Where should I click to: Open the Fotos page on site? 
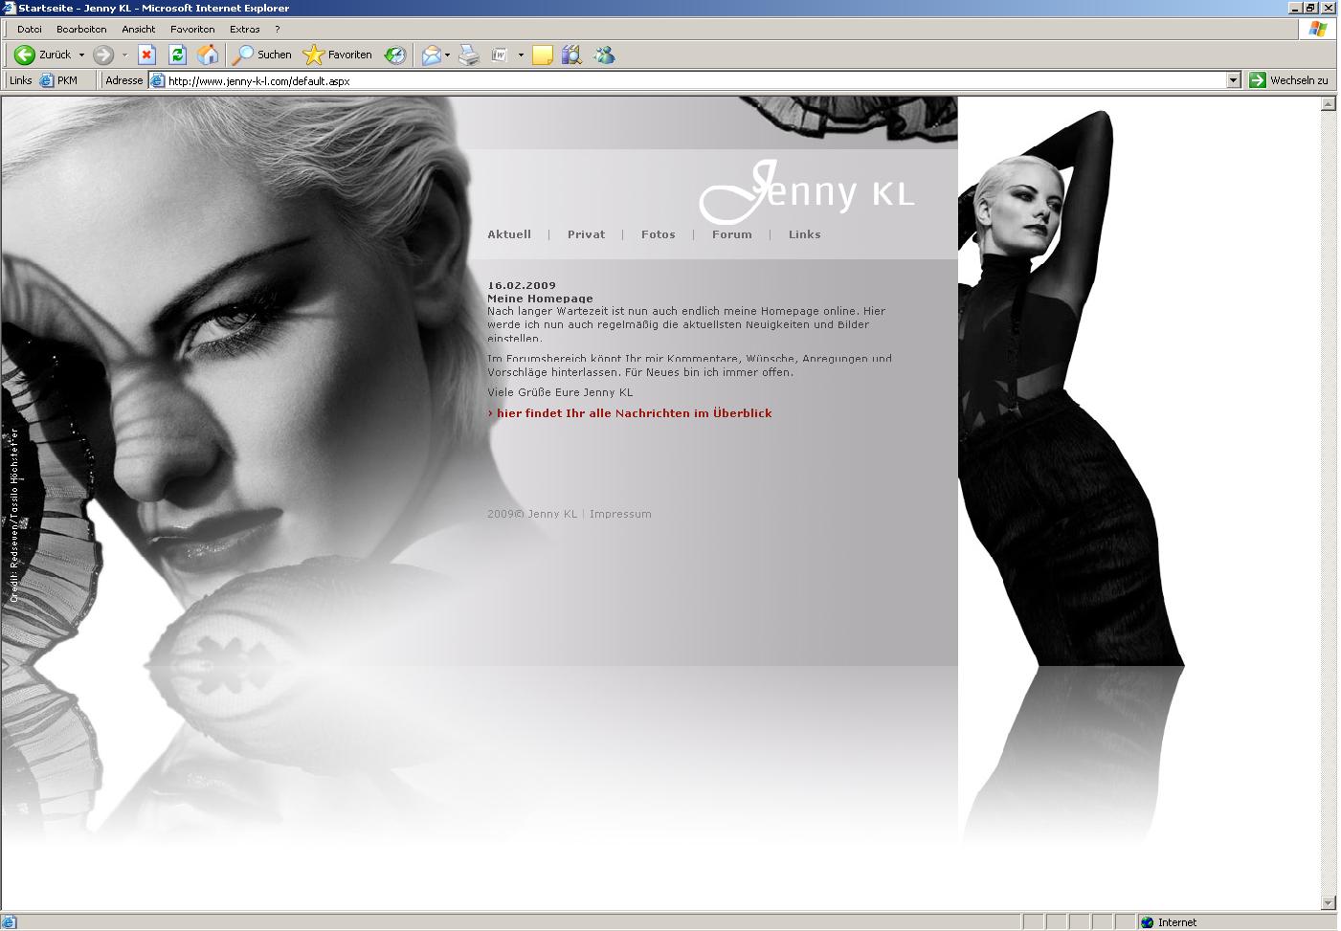(658, 234)
